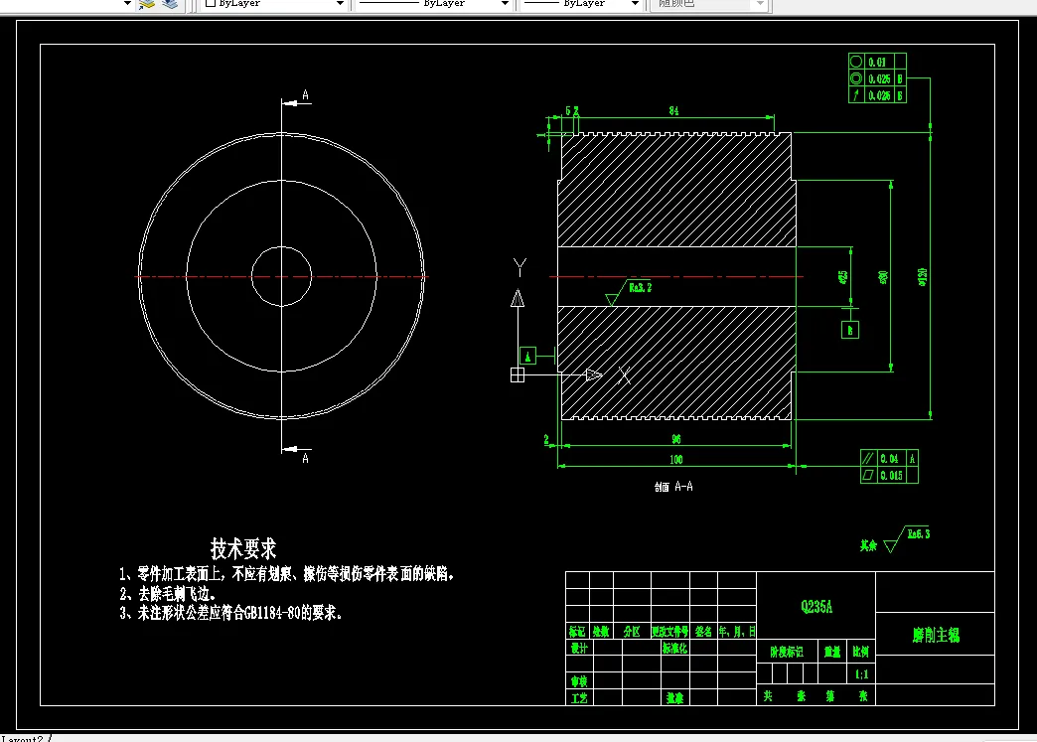Select the 签名 header cell
Viewport: 1037px width, 742px height.
pyautogui.click(x=703, y=632)
